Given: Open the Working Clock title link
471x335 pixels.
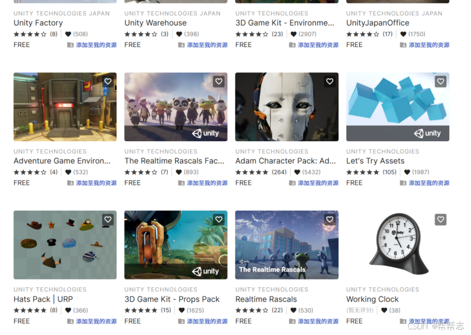Looking at the screenshot, I should (372, 299).
